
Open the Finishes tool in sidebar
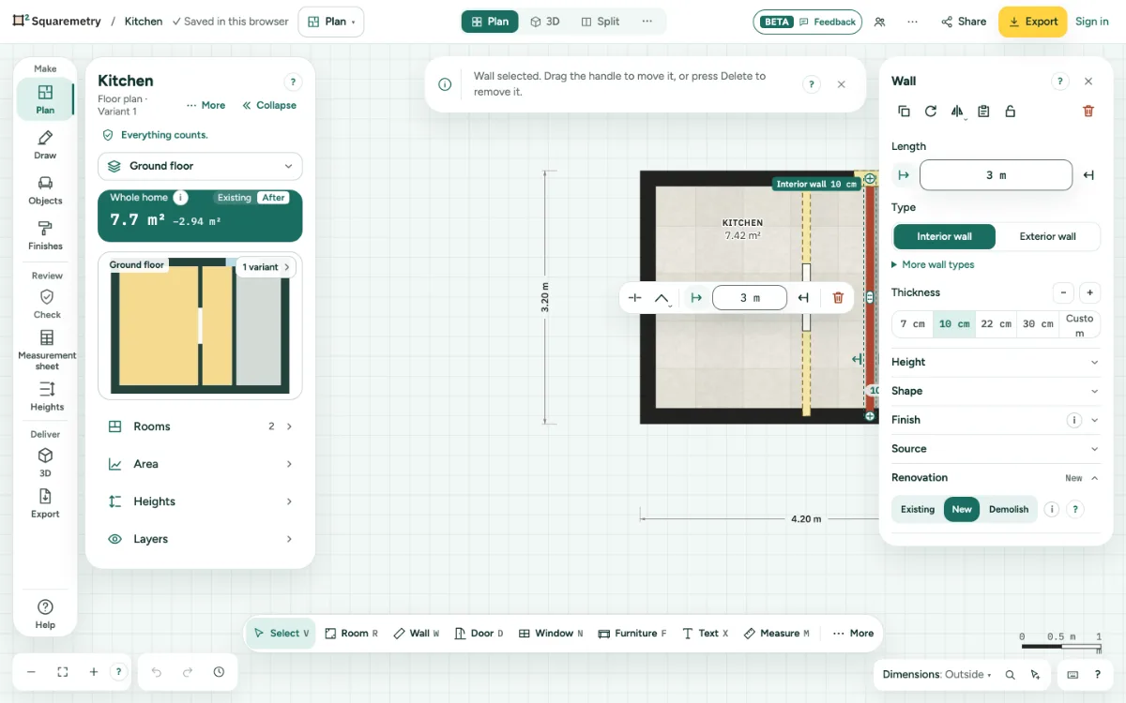45,236
